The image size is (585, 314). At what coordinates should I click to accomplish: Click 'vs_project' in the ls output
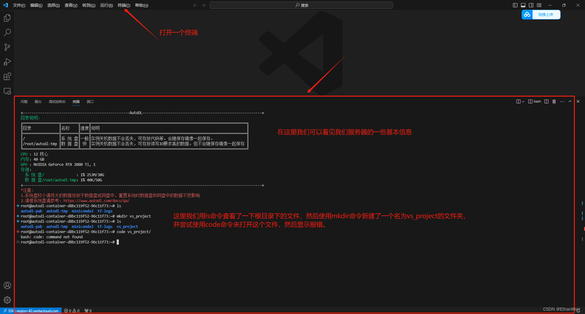127,227
